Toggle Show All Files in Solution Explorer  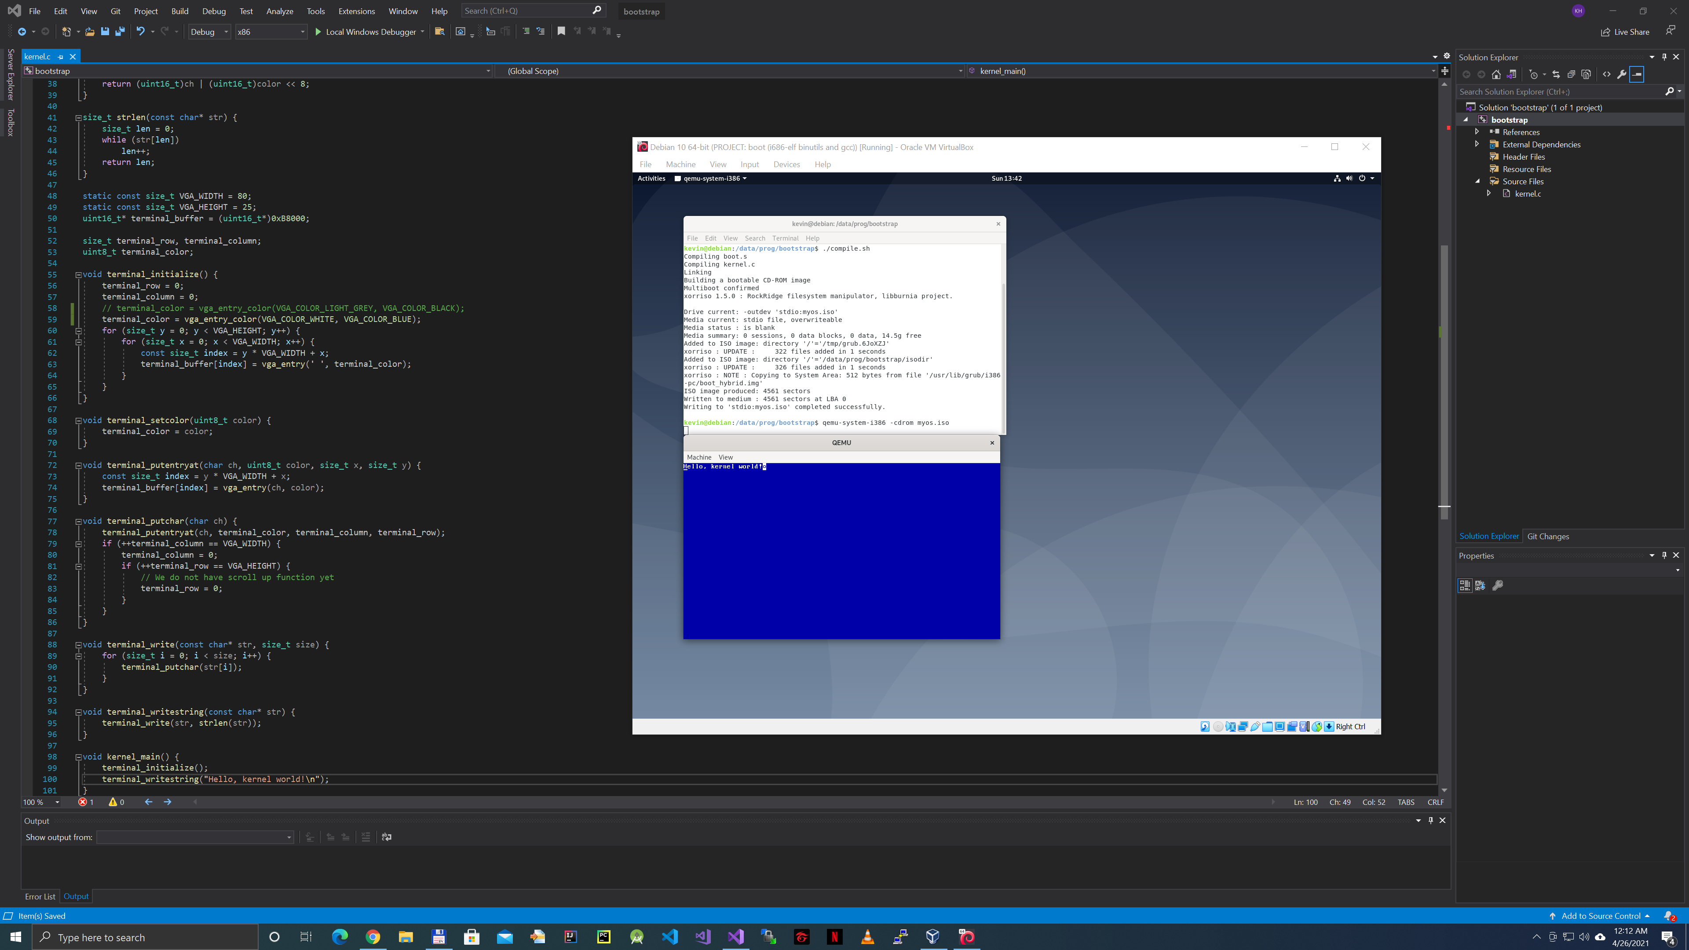[1586, 74]
